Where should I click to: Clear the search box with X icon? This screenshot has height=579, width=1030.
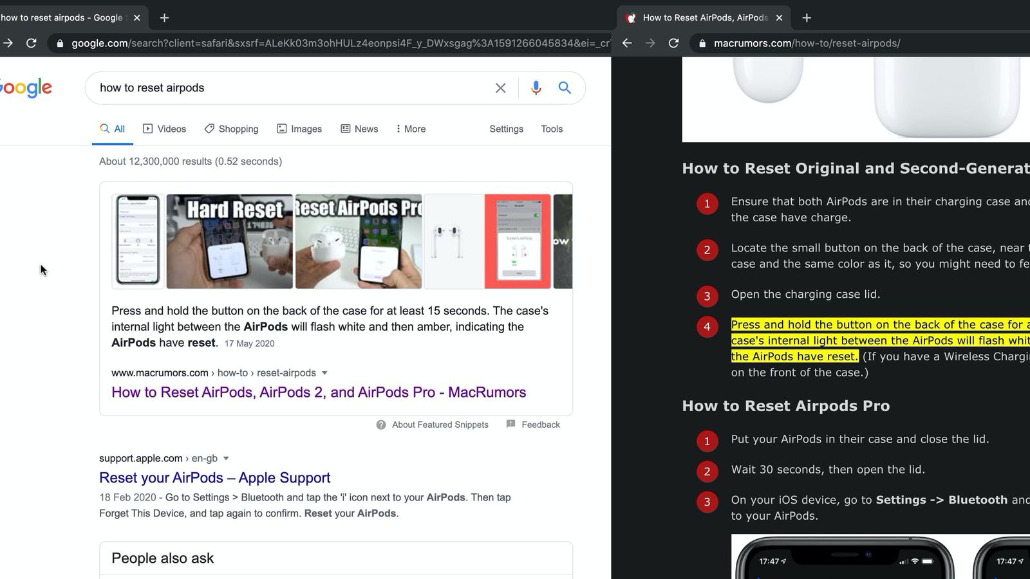point(500,88)
